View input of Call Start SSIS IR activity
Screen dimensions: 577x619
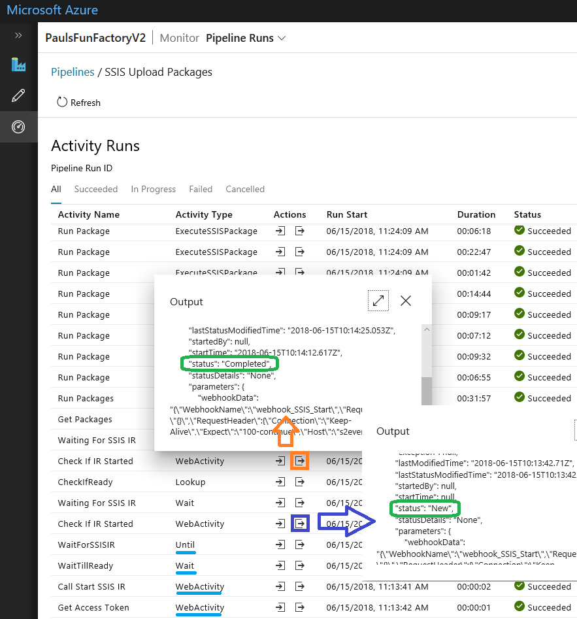pos(280,586)
